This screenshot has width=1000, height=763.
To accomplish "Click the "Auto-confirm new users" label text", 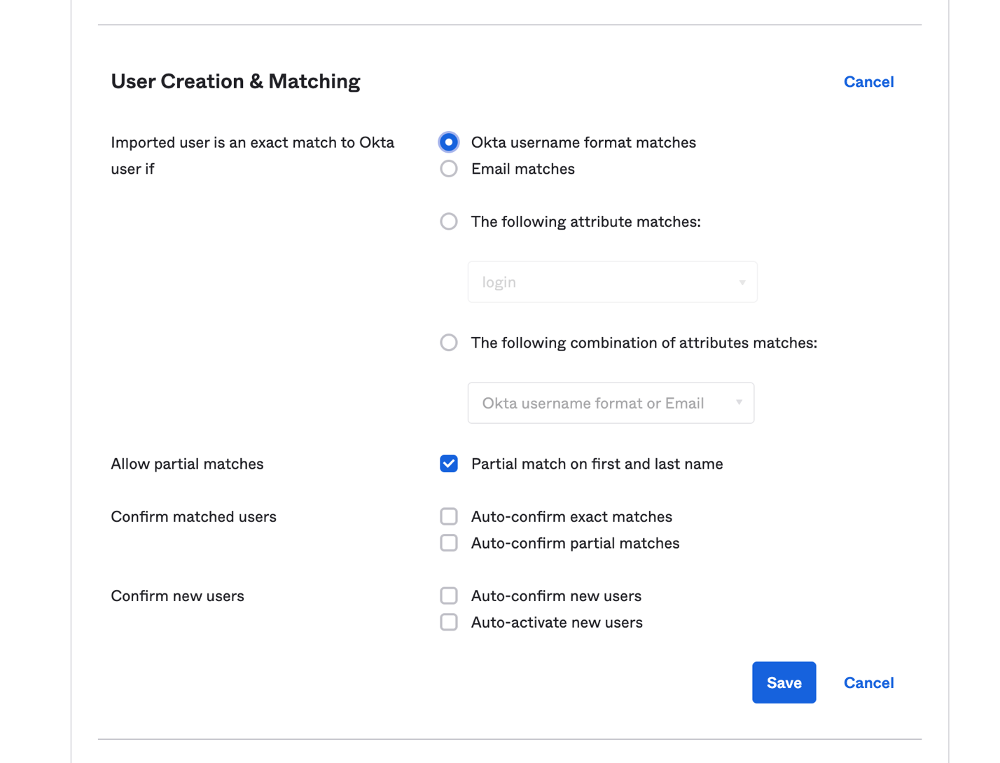I will tap(556, 596).
